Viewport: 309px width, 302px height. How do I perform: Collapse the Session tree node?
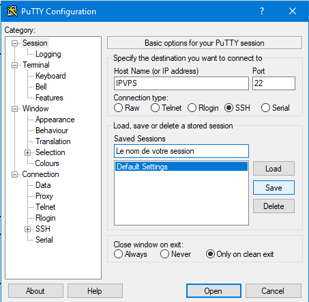pyautogui.click(x=14, y=43)
